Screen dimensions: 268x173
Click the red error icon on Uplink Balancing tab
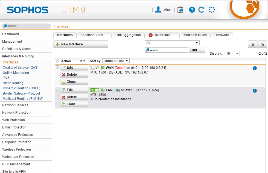pyautogui.click(x=150, y=35)
